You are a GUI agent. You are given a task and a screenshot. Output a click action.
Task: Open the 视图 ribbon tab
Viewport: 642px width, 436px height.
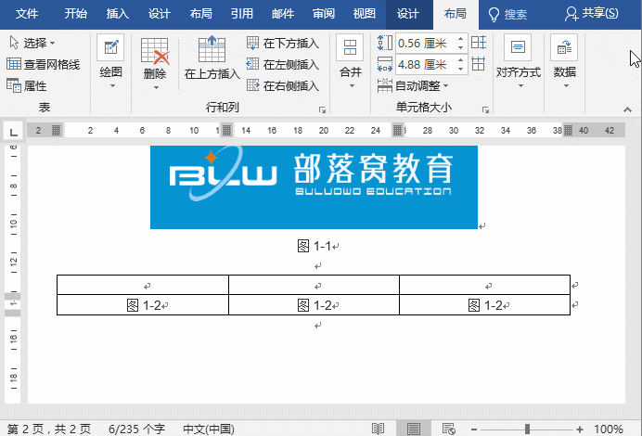[x=365, y=14]
